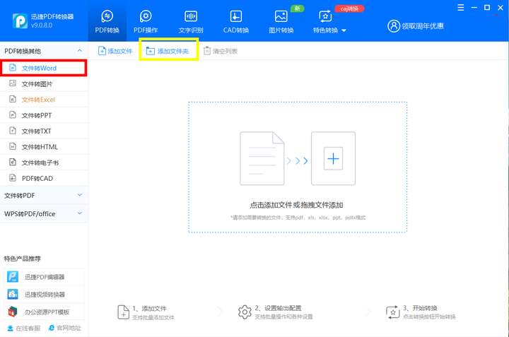Open the 文字识别 tab
Screen dimensions: 509x337
(x=191, y=21)
